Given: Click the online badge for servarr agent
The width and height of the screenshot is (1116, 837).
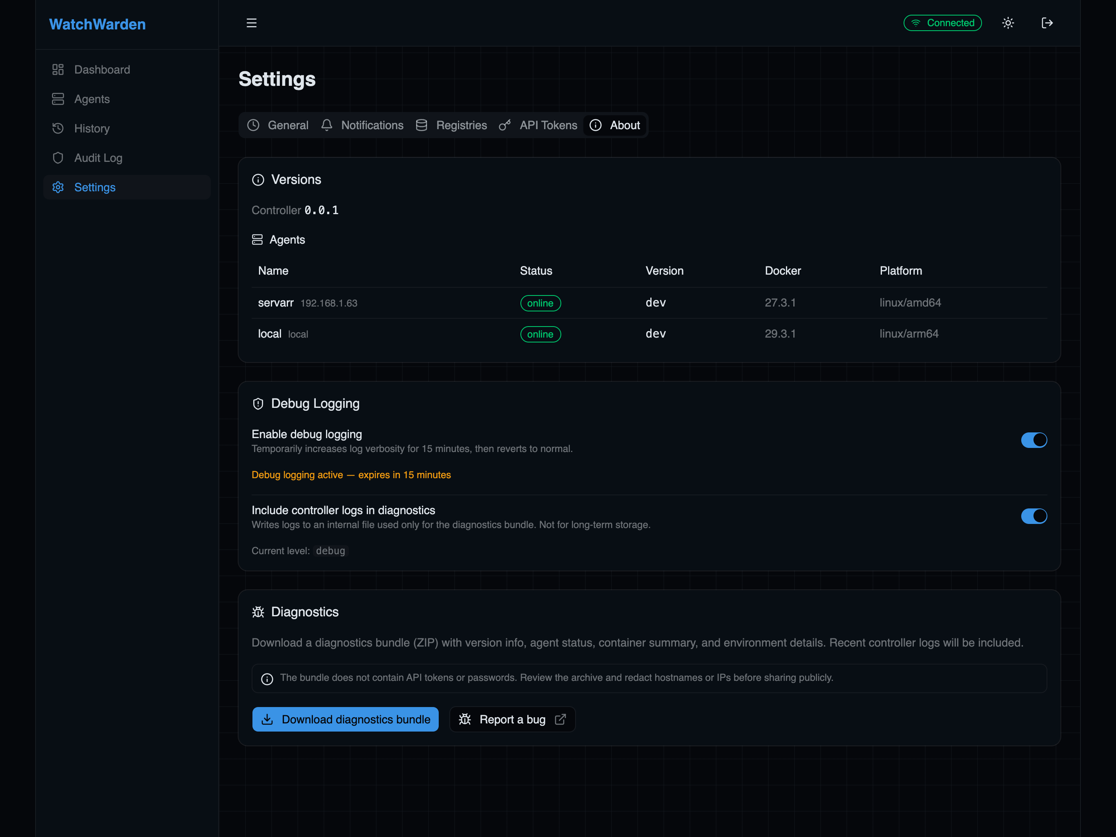Looking at the screenshot, I should (x=540, y=303).
